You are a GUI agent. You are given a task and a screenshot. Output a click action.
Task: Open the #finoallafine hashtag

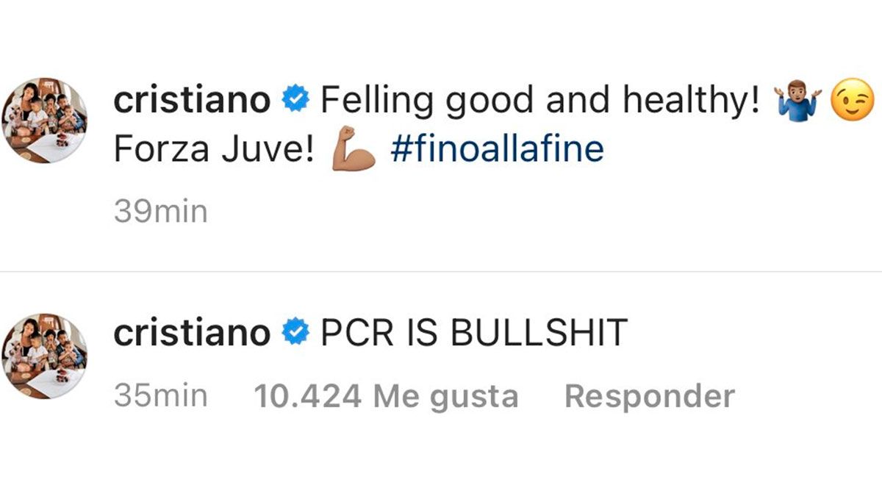point(497,149)
